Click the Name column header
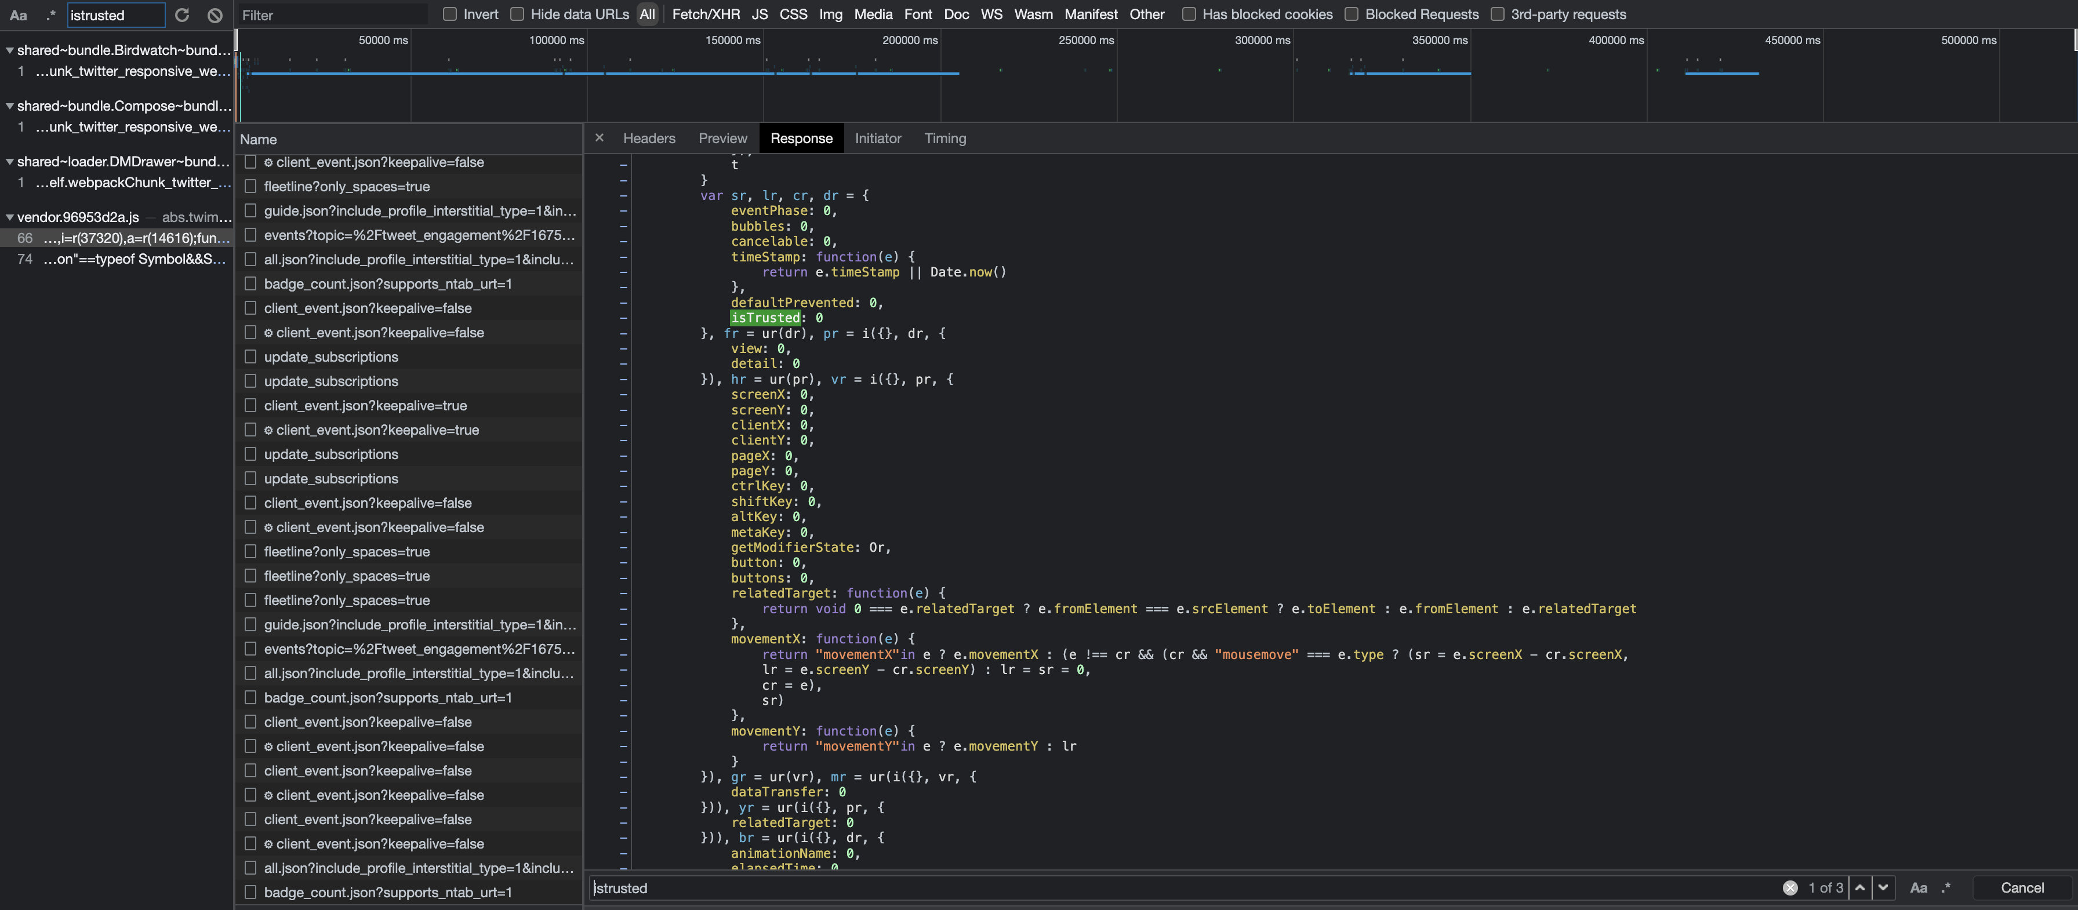This screenshot has height=910, width=2078. (x=409, y=140)
